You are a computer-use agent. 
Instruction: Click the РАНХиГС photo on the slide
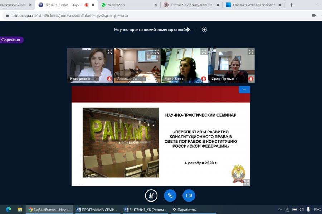pyautogui.click(x=121, y=143)
